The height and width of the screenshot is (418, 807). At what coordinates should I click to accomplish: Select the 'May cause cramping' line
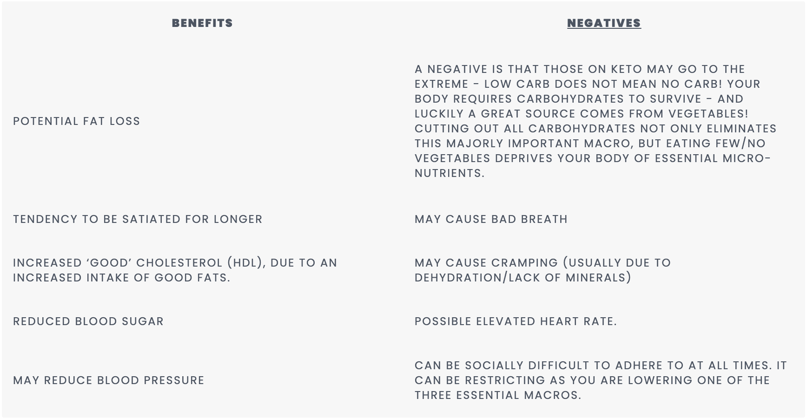pos(542,263)
